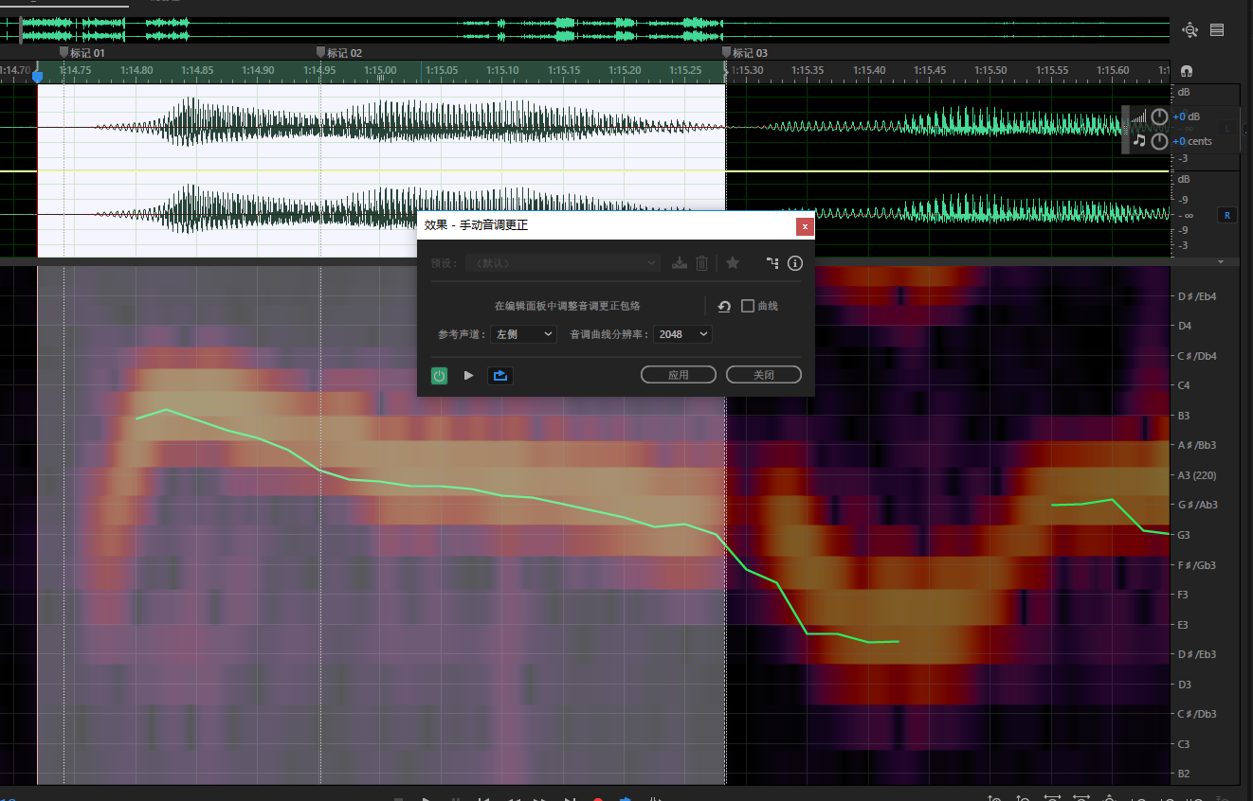The width and height of the screenshot is (1253, 801).
Task: Toggle the right channel R button
Action: [1227, 215]
